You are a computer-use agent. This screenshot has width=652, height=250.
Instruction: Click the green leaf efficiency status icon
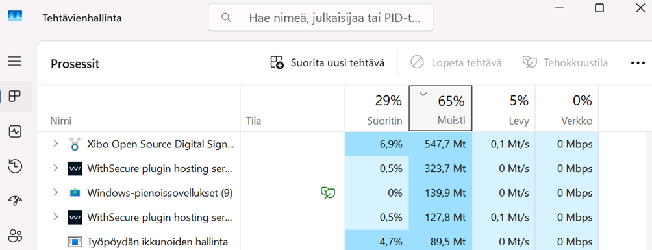tap(328, 193)
